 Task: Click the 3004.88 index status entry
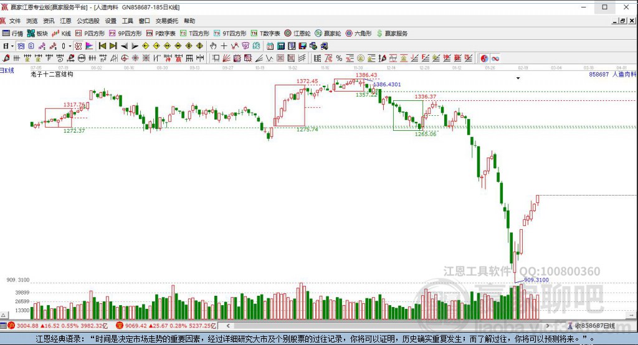tap(58, 326)
